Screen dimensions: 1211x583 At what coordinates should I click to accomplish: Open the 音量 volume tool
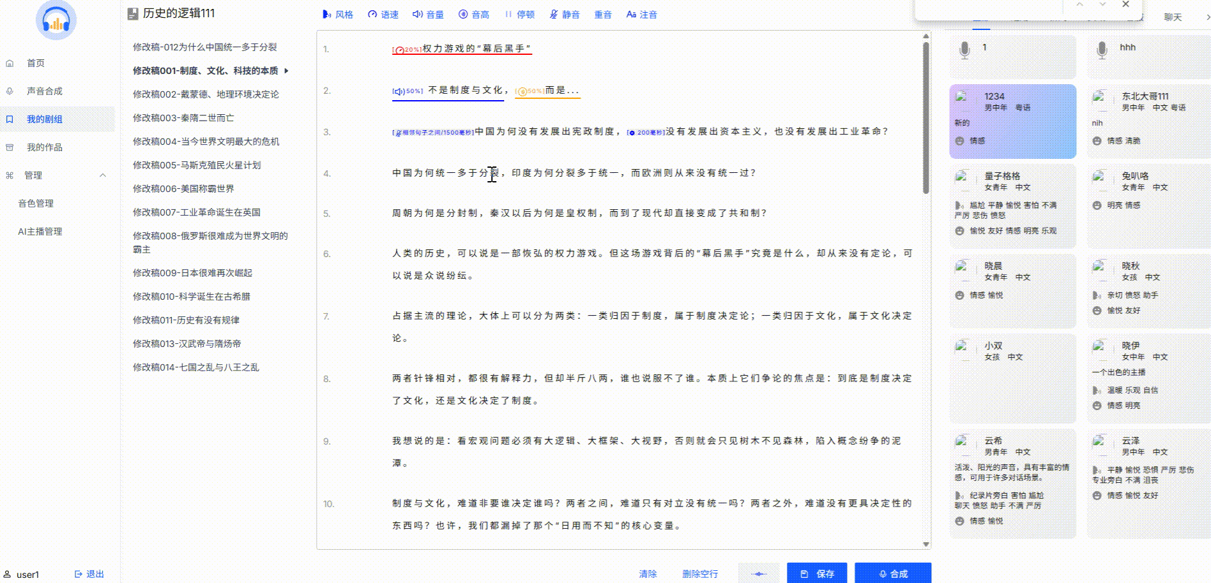pos(428,14)
